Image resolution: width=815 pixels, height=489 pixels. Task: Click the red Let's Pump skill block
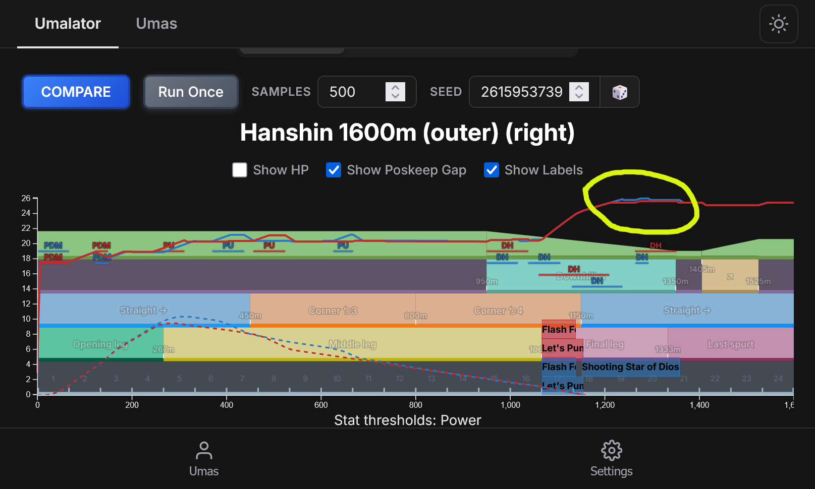[x=563, y=348]
